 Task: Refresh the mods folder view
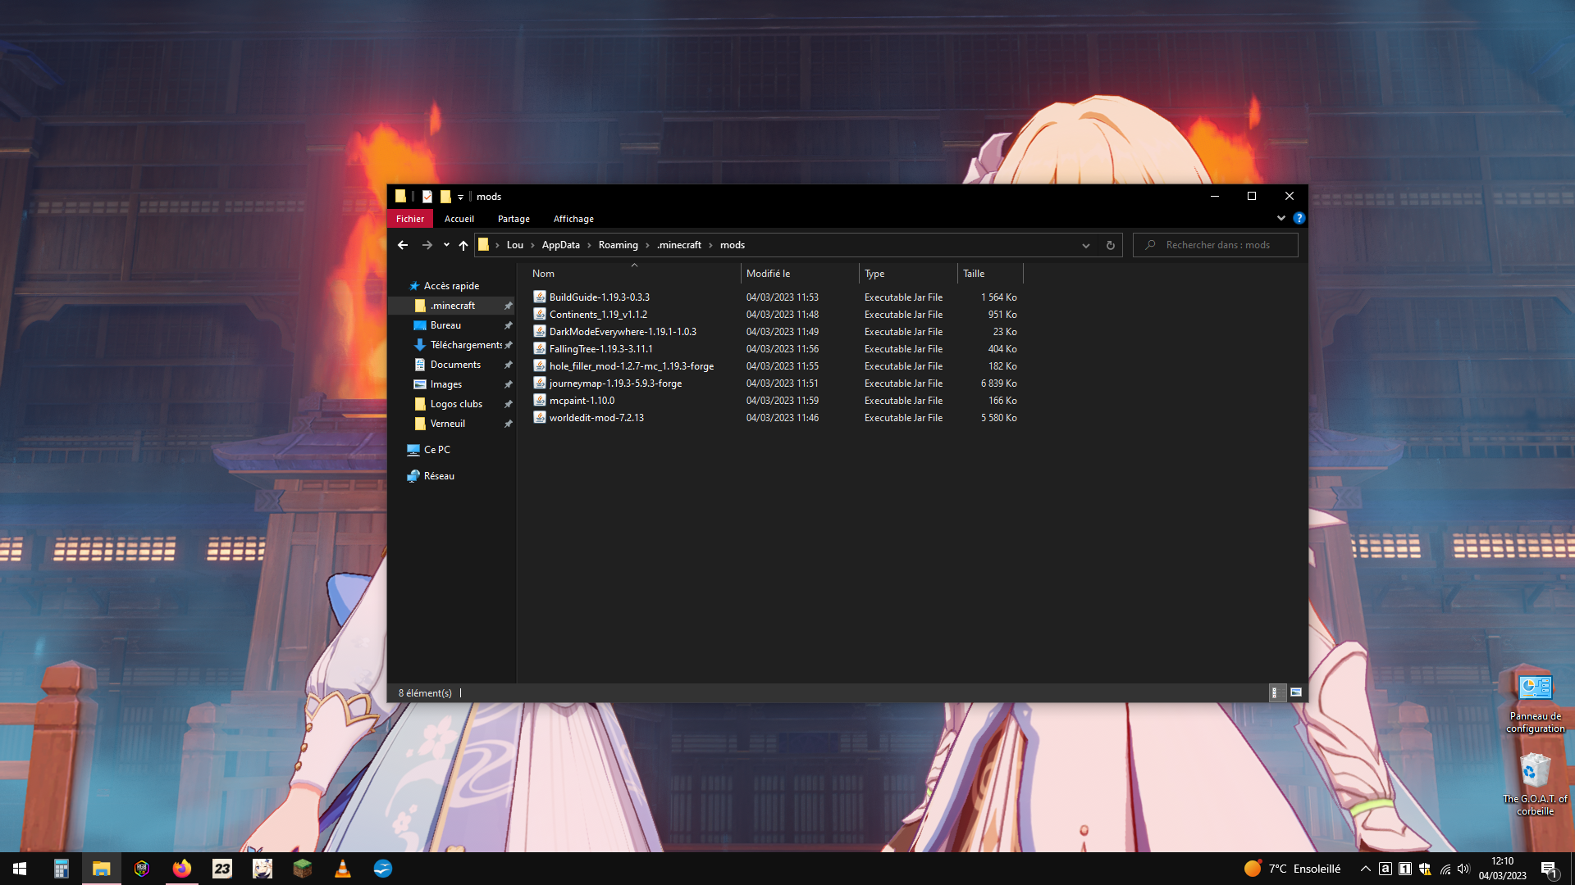coord(1110,245)
